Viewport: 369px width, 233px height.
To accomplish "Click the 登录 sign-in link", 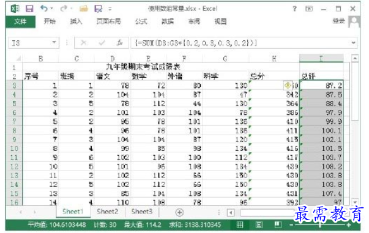I will 338,21.
